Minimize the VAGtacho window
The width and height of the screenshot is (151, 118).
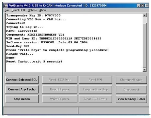point(138,5)
